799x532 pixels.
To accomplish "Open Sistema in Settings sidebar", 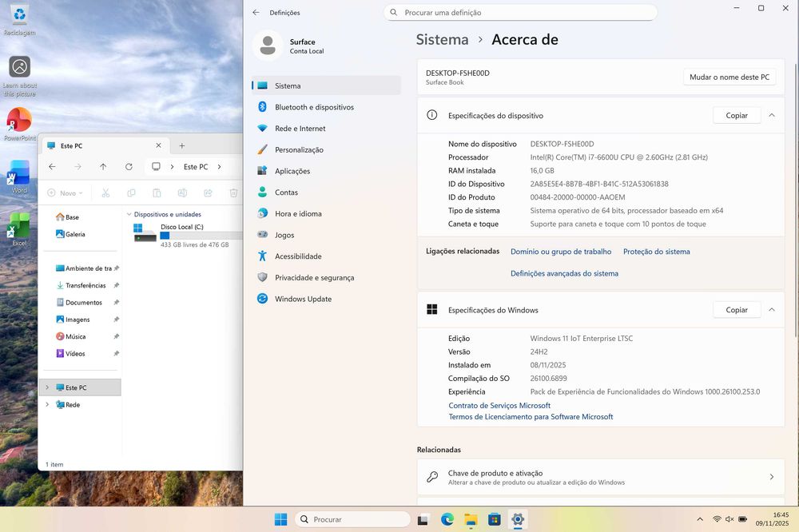I will 326,85.
